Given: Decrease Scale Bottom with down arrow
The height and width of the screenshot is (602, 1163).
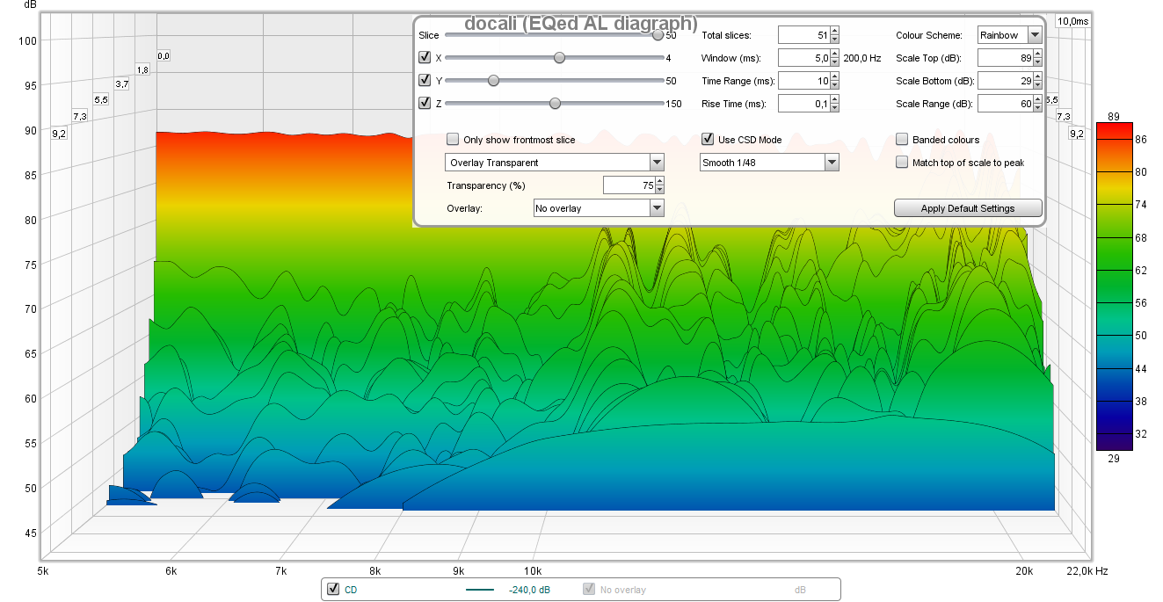Looking at the screenshot, I should point(1038,85).
